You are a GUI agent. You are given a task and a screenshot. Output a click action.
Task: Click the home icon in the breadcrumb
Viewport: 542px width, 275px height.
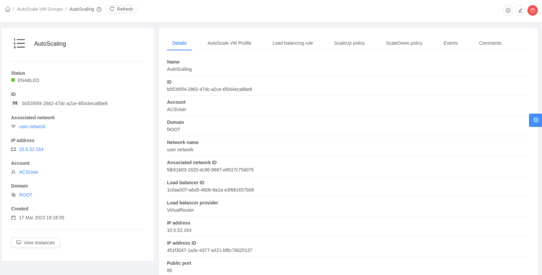(x=7, y=9)
